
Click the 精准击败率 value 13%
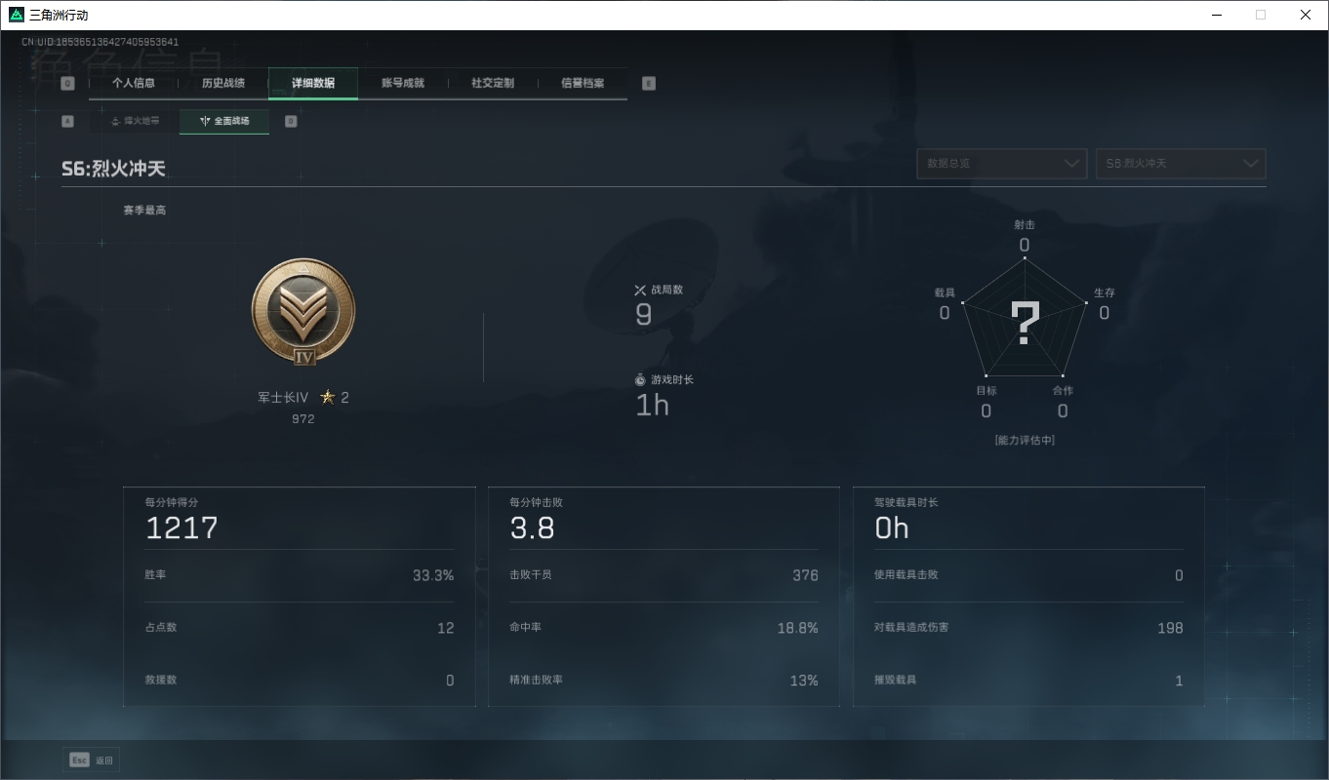pos(804,681)
